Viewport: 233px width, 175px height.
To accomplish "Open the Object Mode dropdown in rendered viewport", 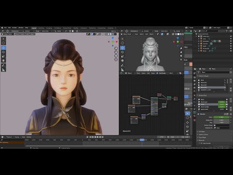I will [x=8, y=34].
